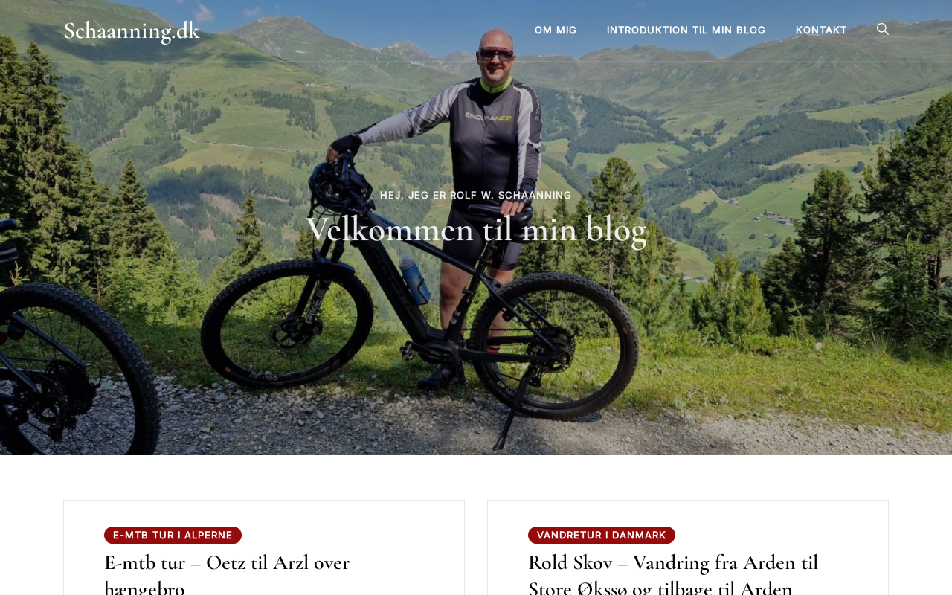Click the blue water bottle on the bike
Image resolution: width=952 pixels, height=595 pixels.
(x=414, y=280)
